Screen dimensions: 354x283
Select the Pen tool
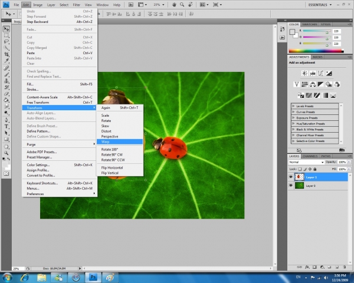tap(6, 120)
